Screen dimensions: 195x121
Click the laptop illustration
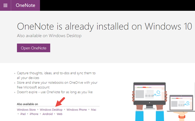coord(181,103)
